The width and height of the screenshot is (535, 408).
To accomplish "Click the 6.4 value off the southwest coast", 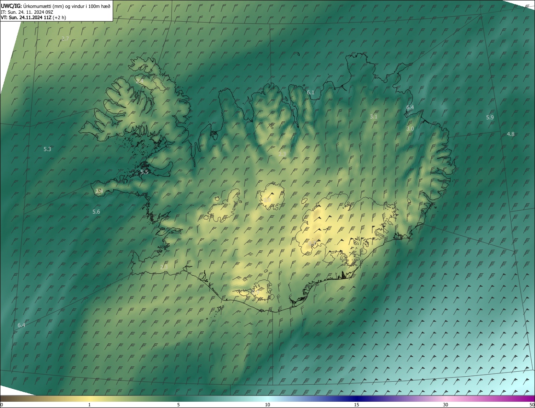I will [x=21, y=325].
